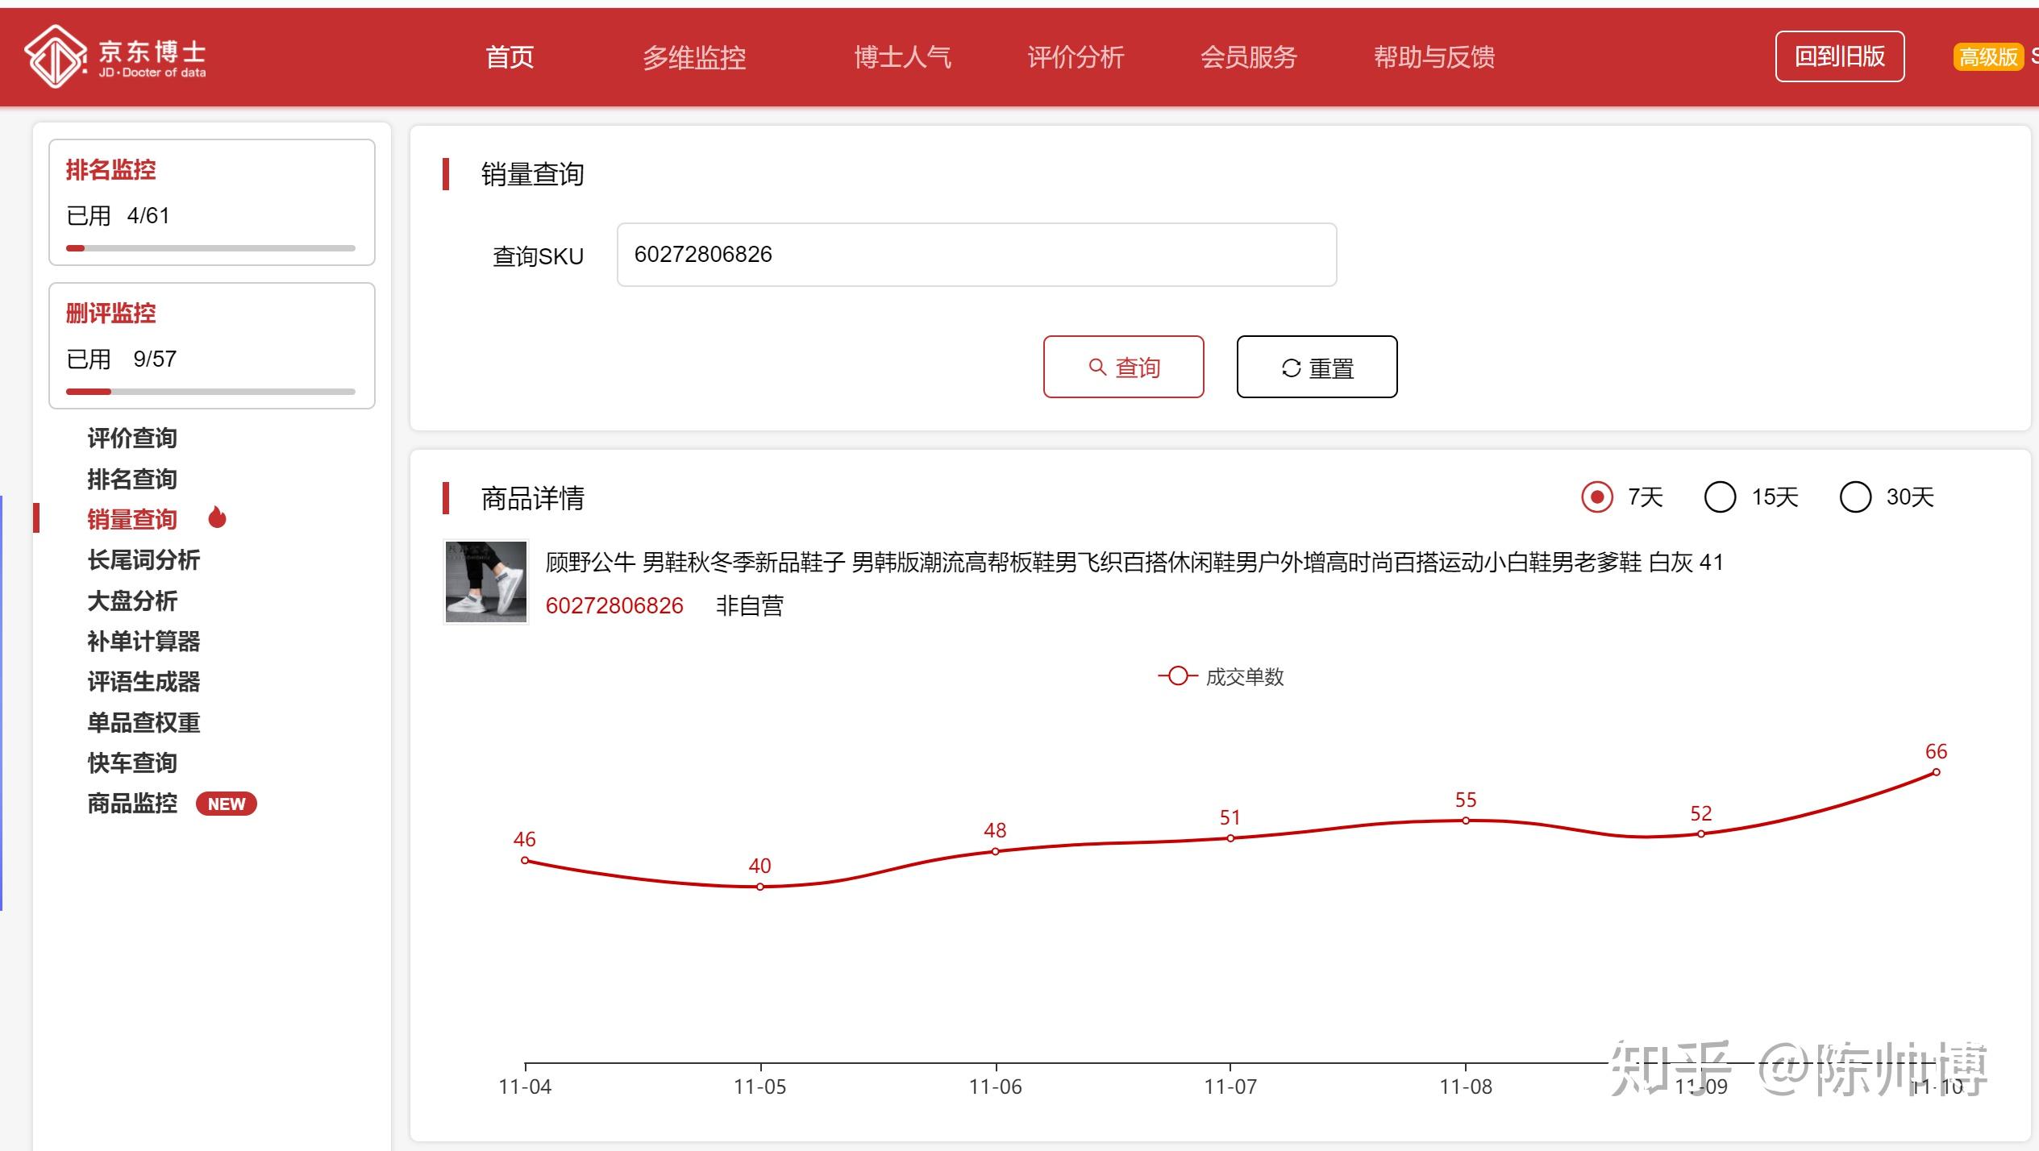Open the product SKU link 60272806826
The width and height of the screenshot is (2039, 1151).
(614, 605)
